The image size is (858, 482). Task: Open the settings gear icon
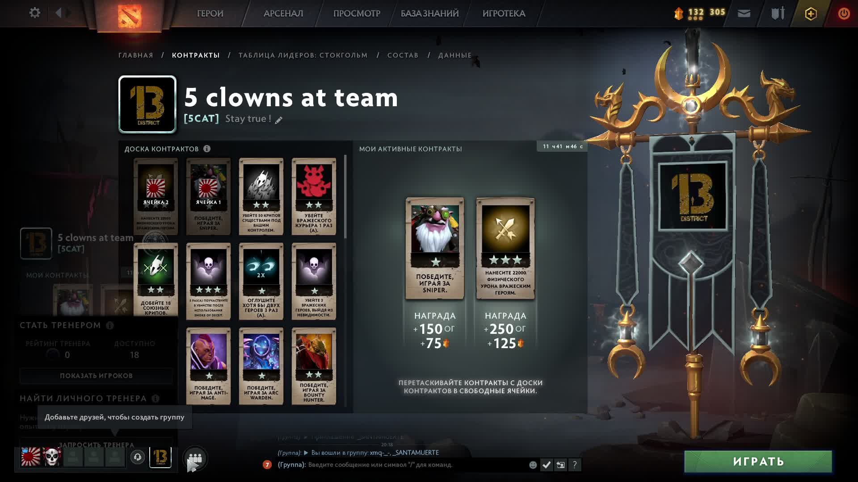tap(34, 13)
